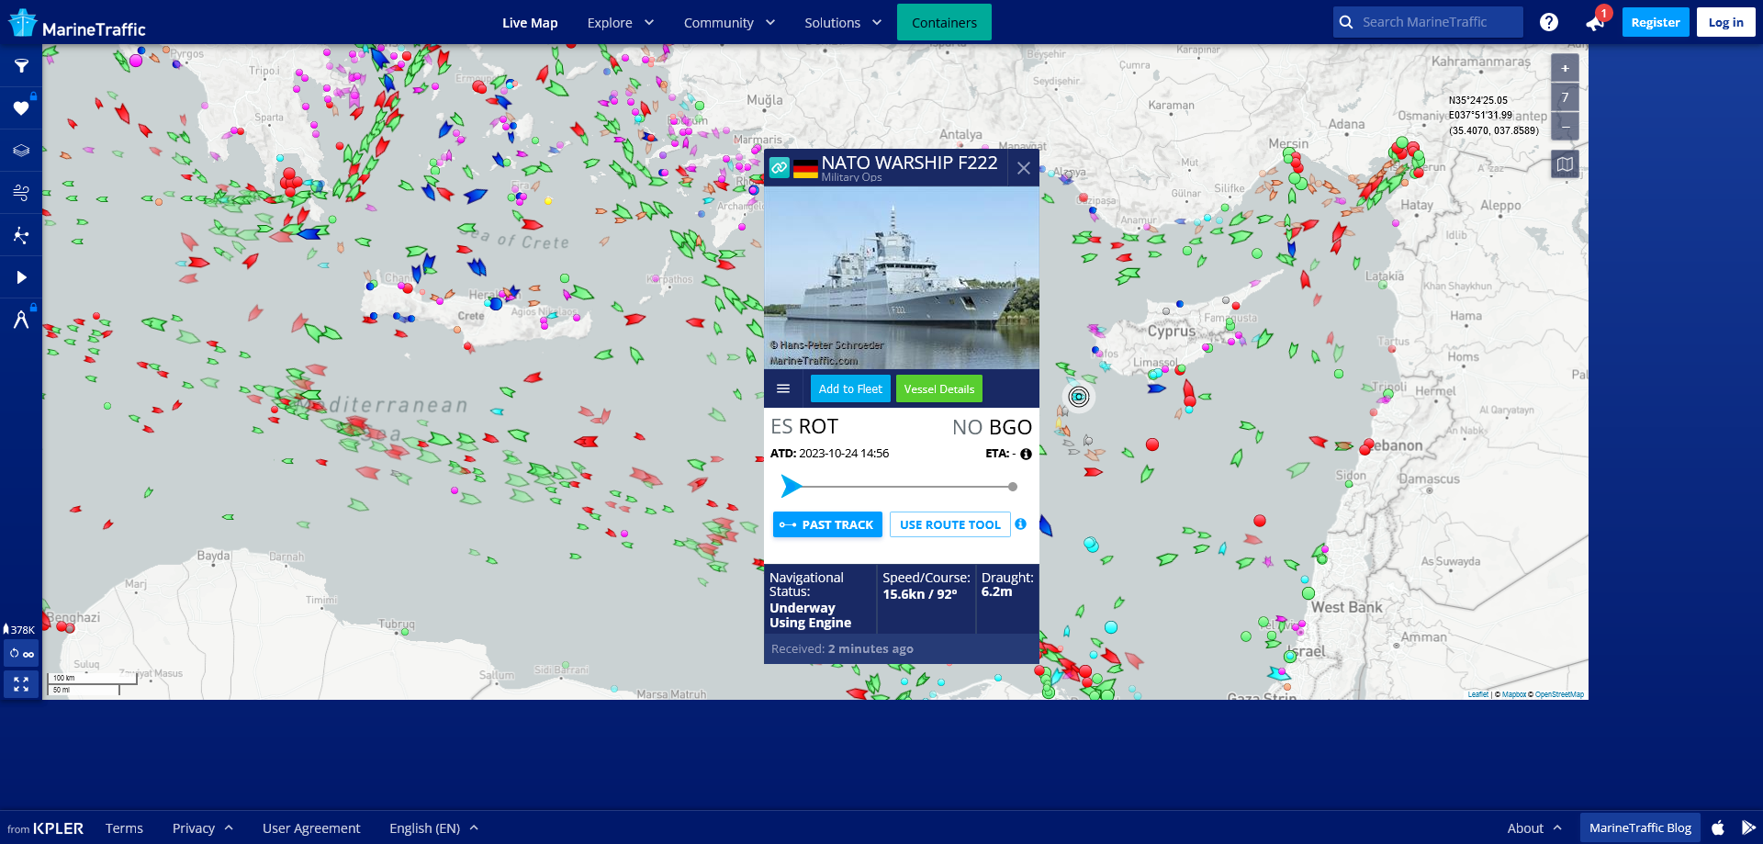This screenshot has height=844, width=1763.
Task: Click the route tool info icon
Action: [x=1020, y=524]
